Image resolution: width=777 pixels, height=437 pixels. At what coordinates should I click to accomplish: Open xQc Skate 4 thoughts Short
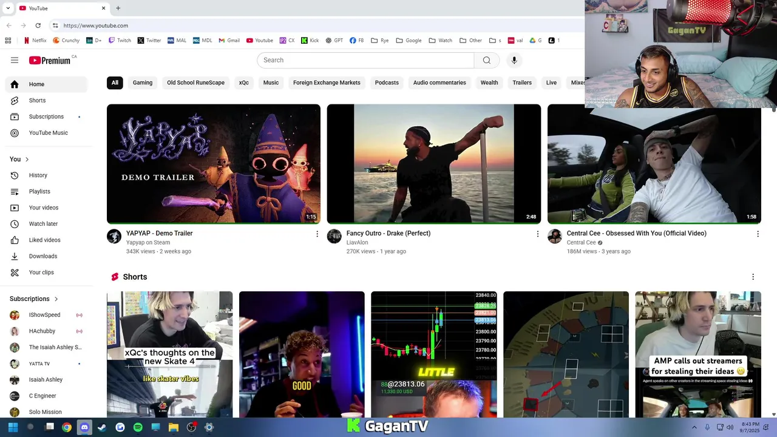coord(169,354)
